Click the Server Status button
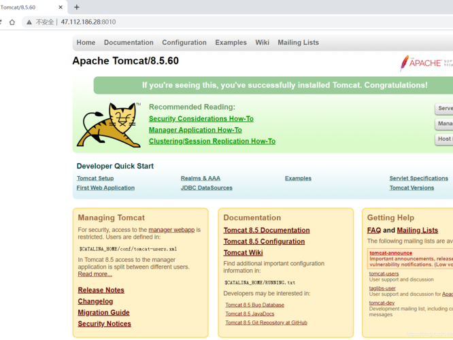The image size is (453, 340). tap(444, 108)
